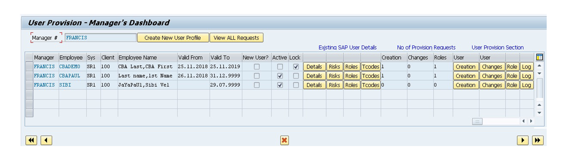View Tcodes for SIBI
The height and width of the screenshot is (160, 567).
(370, 85)
